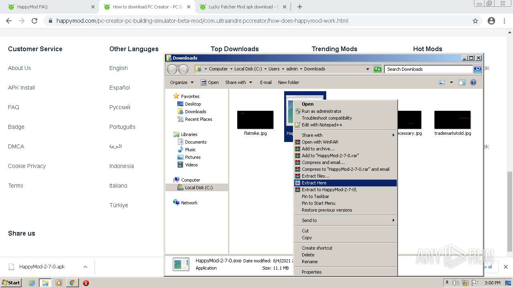Select Open with WinRAR entry

coord(345,142)
